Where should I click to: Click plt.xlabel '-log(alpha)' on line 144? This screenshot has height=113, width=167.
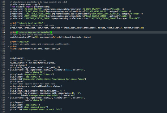point(25,105)
